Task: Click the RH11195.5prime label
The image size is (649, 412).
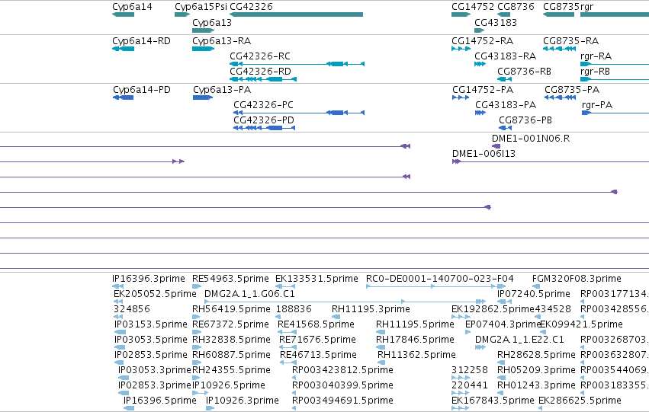Action: (415, 324)
